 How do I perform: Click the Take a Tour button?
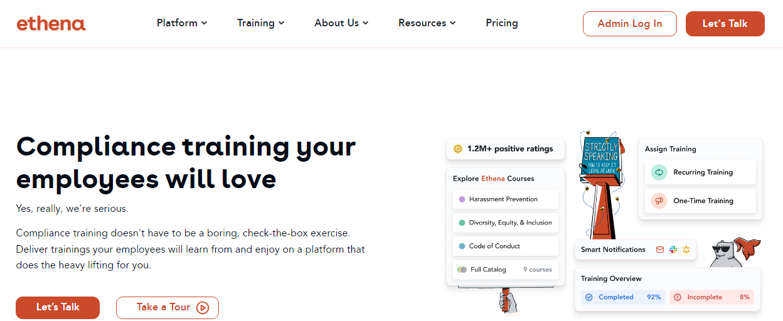coord(168,307)
